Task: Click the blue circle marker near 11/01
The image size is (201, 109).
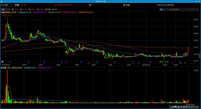Action: 114,62
